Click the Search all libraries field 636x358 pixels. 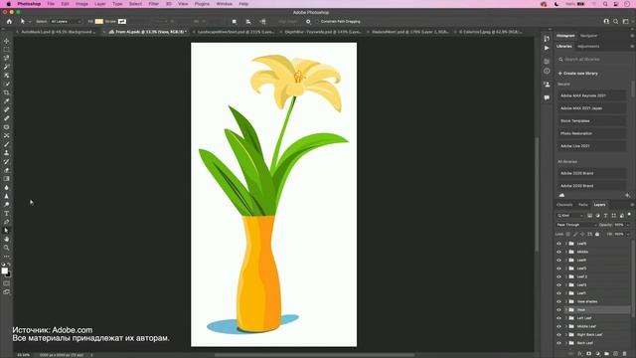tap(593, 60)
